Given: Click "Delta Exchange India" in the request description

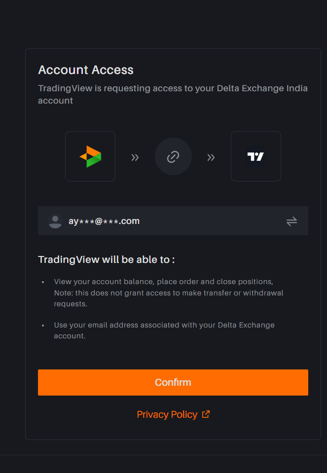Looking at the screenshot, I should 262,89.
